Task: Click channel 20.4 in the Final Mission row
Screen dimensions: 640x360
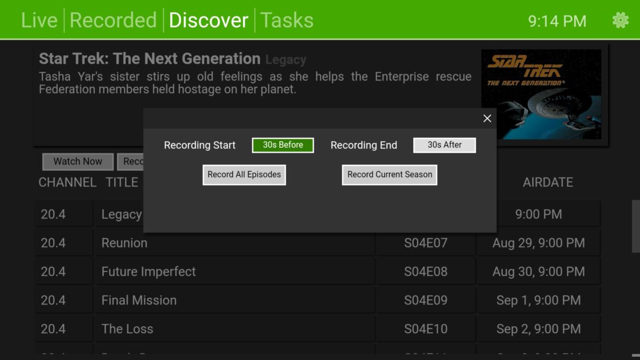Action: (x=53, y=301)
